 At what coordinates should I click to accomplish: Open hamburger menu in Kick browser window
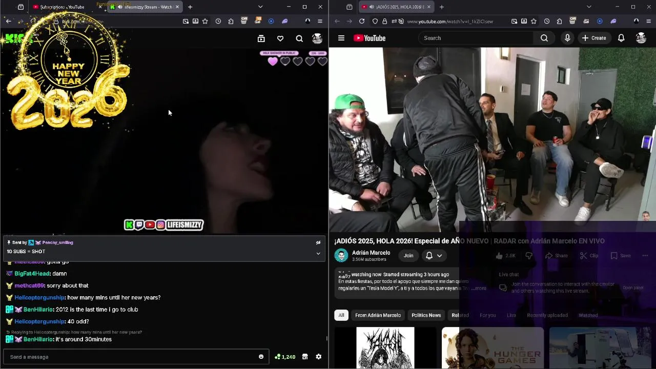pyautogui.click(x=320, y=21)
